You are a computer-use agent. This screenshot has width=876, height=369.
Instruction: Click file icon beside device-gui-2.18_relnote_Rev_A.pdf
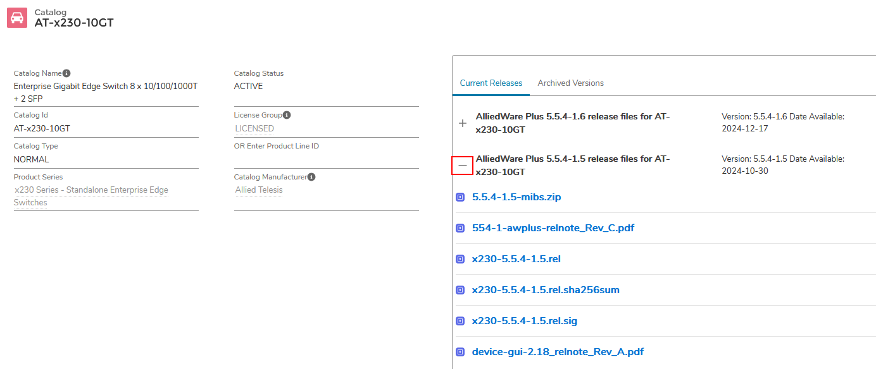[460, 352]
